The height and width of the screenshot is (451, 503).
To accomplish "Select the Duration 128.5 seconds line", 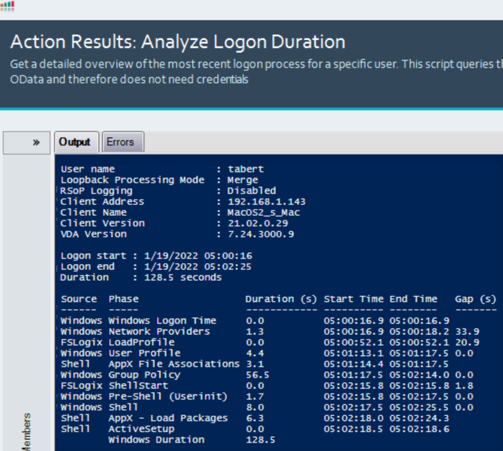I will tap(141, 277).
